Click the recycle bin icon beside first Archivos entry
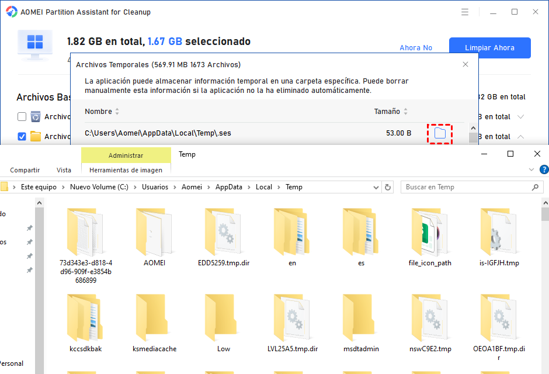549x374 pixels. tap(35, 116)
